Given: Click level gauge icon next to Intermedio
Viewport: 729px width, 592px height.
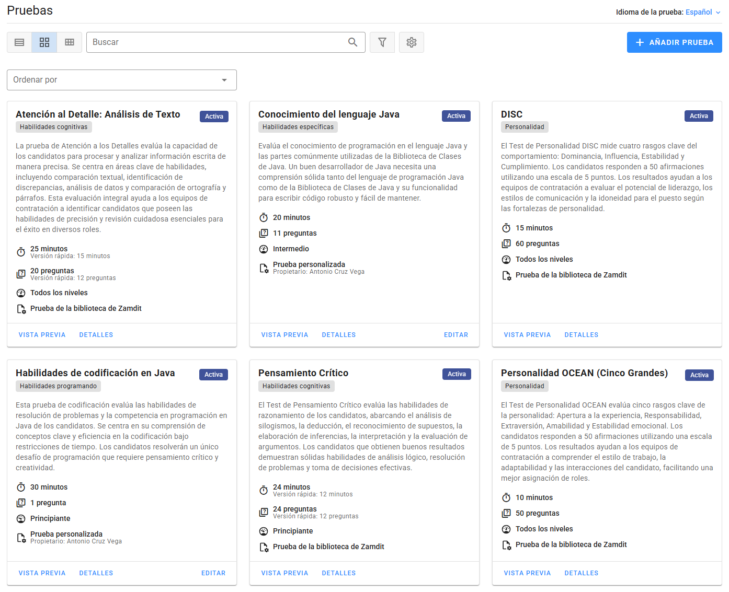Looking at the screenshot, I should tap(264, 249).
